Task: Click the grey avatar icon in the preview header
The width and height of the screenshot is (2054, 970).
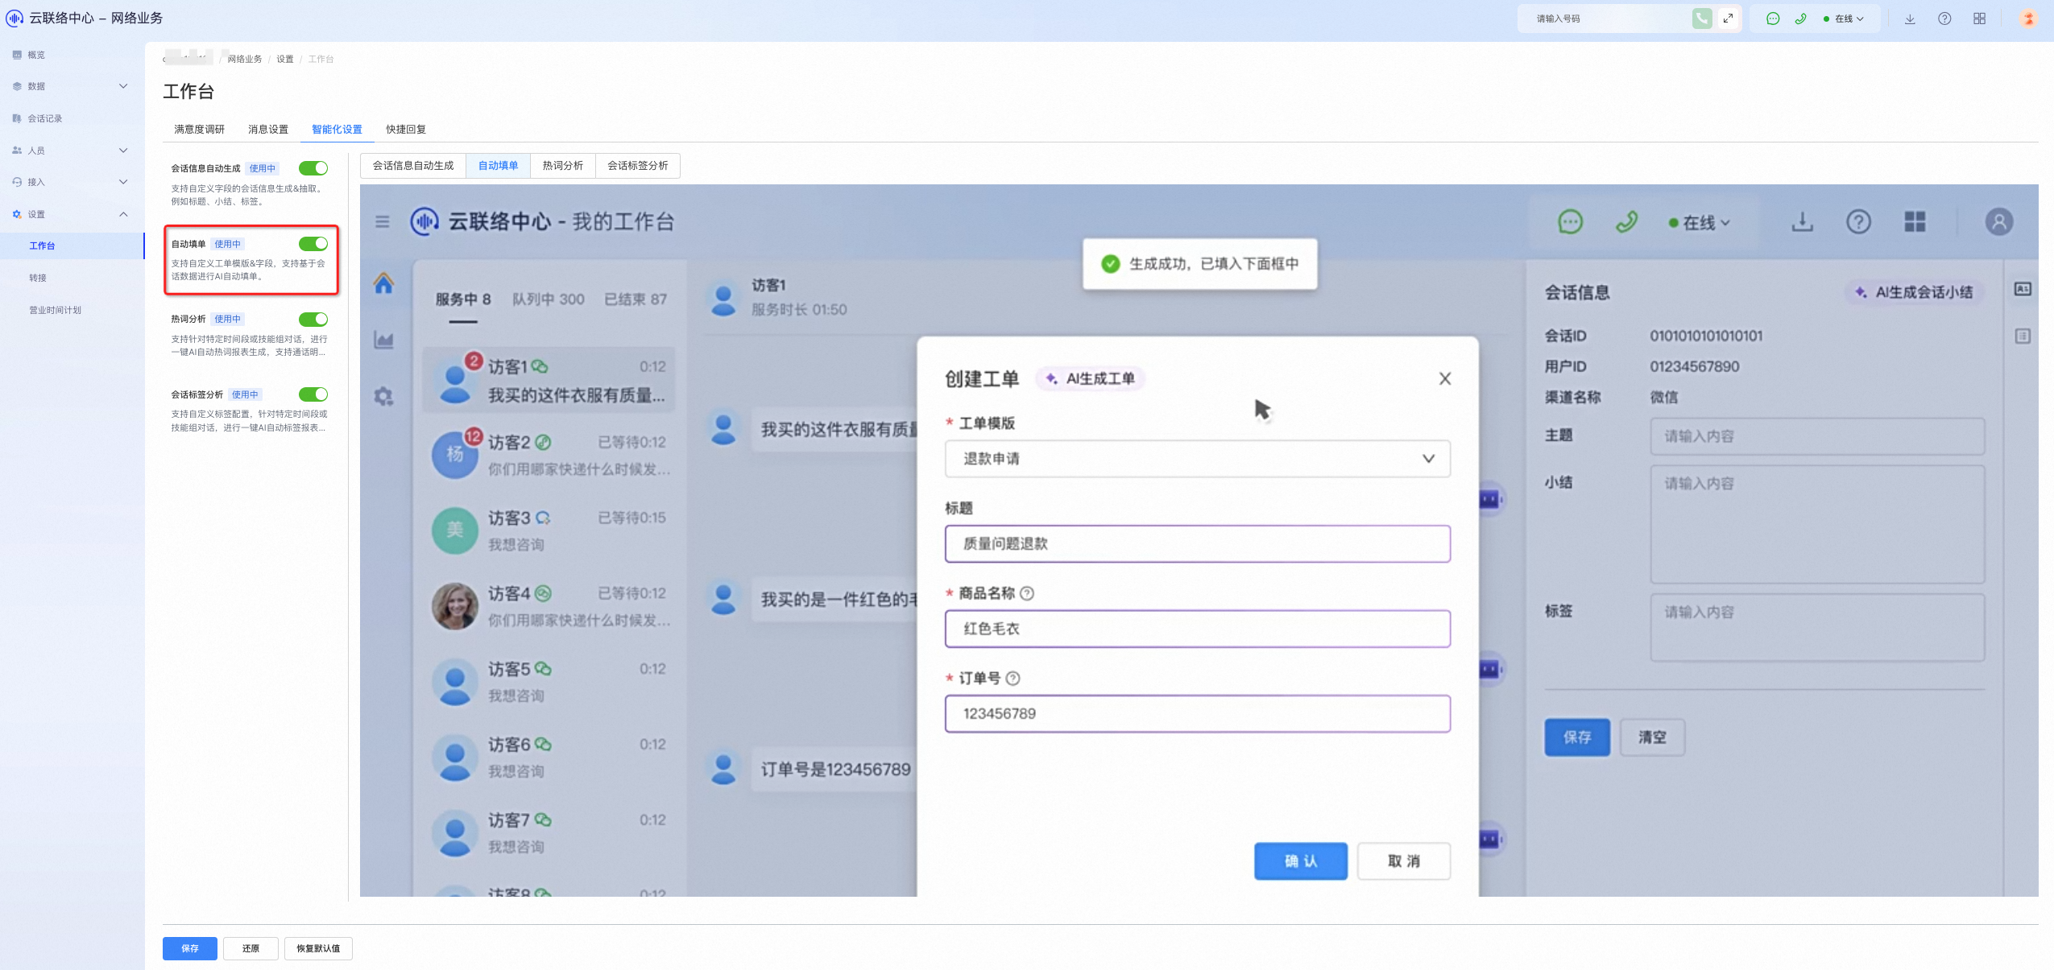Action: click(x=1998, y=221)
